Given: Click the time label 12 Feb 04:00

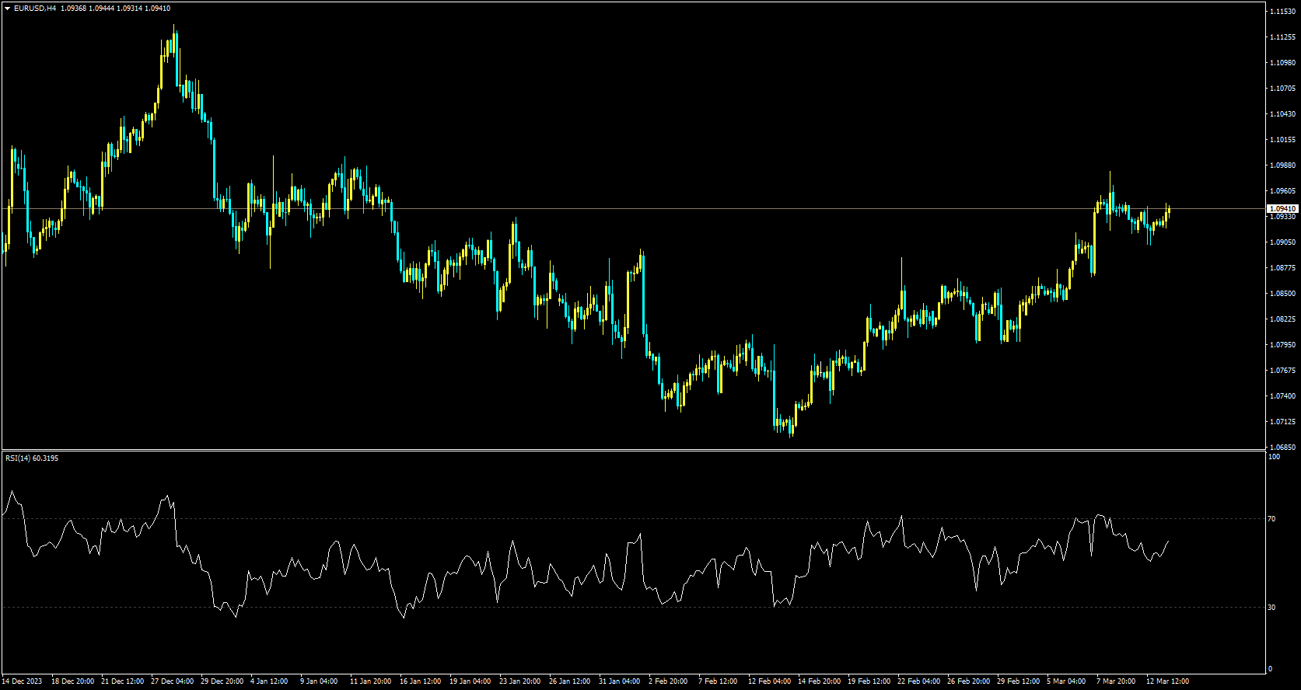Looking at the screenshot, I should [x=769, y=681].
